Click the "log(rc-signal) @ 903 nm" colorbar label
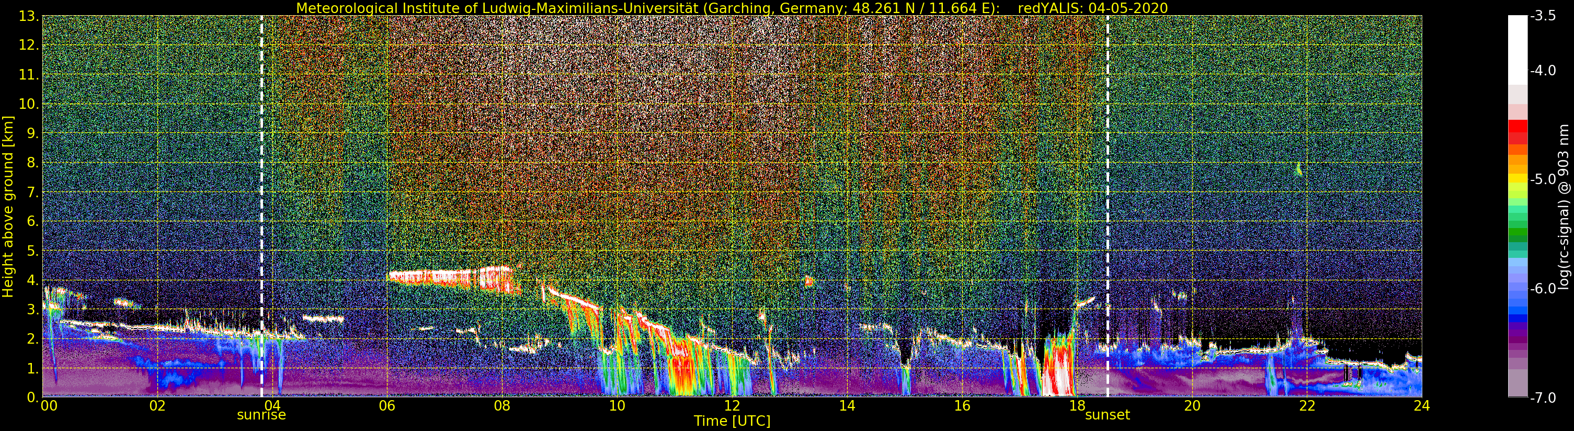Screen dimensions: 1574x431 coord(1562,207)
